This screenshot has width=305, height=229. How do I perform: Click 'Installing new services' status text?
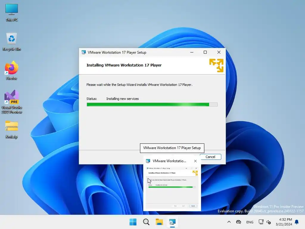tap(122, 99)
